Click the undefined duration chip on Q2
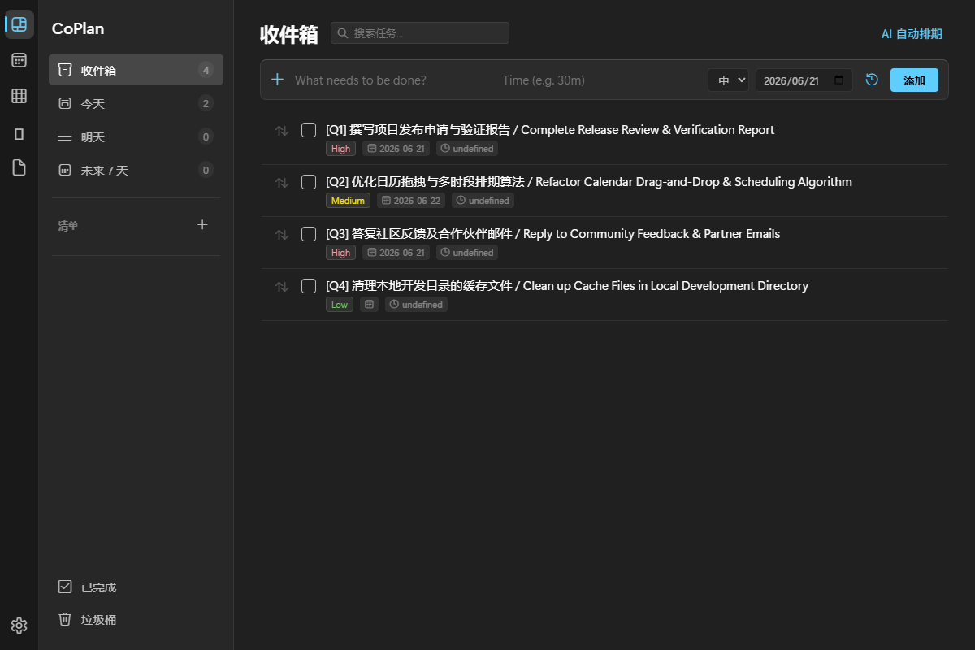975x650 pixels. tap(483, 201)
